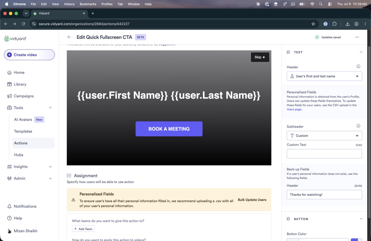Collapse the BUTTON section
The image size is (371, 241).
(361, 219)
